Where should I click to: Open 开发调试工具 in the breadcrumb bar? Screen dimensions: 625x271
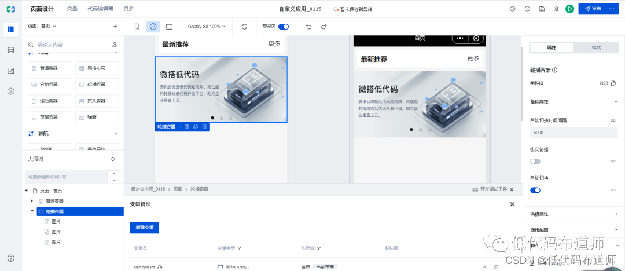point(490,189)
